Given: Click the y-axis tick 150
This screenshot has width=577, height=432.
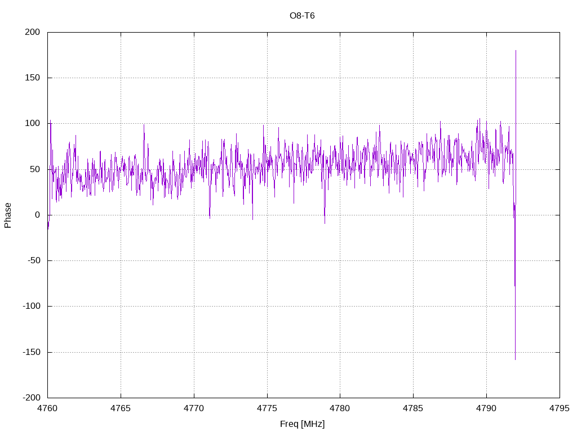Looking at the screenshot, I should tap(32, 78).
